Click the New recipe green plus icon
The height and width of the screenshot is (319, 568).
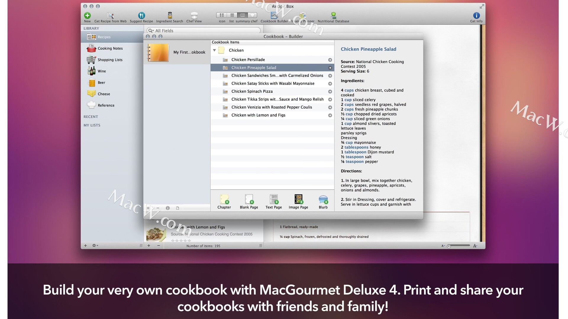(87, 15)
